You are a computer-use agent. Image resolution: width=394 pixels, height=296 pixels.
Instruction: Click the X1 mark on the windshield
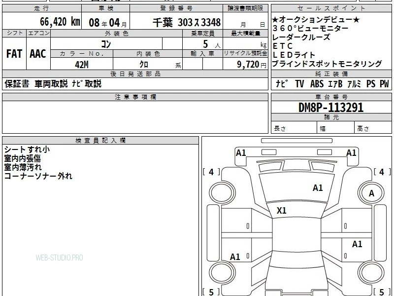pyautogui.click(x=281, y=211)
